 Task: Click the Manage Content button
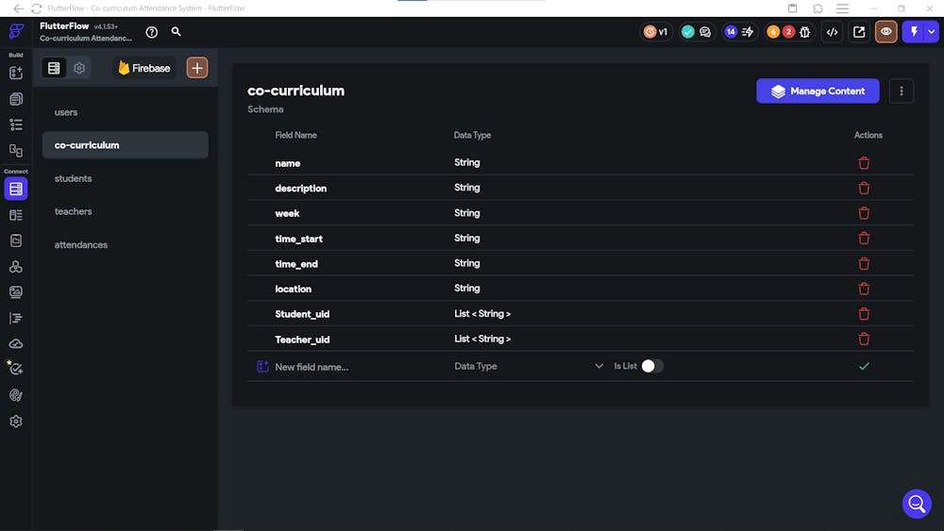pyautogui.click(x=818, y=91)
